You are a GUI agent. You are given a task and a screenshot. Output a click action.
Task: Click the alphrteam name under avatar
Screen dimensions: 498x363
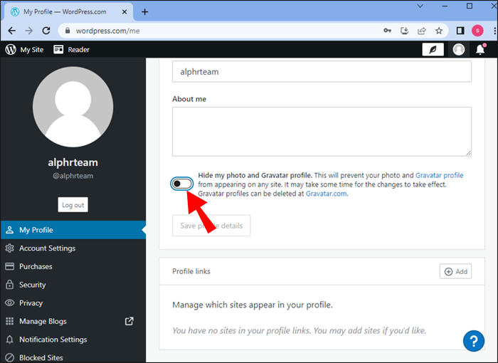73,162
